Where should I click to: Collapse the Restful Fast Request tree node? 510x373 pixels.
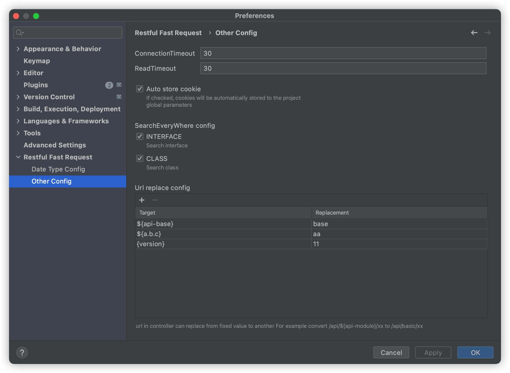coord(18,157)
